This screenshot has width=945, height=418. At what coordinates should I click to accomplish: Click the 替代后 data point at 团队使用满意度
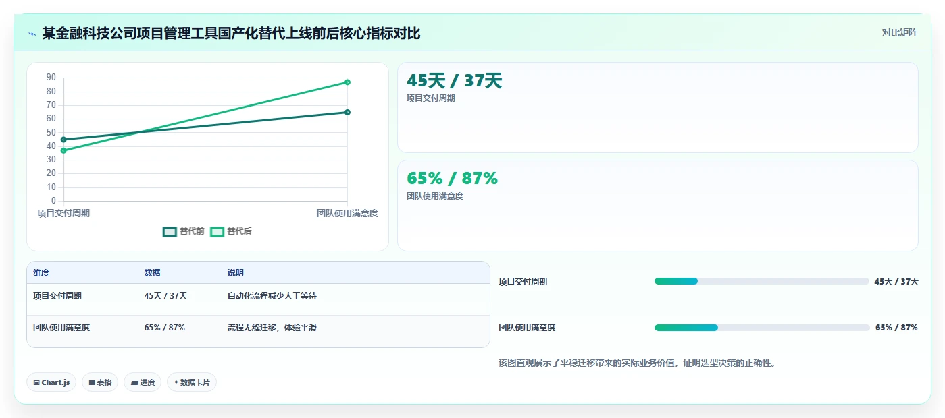[x=347, y=82]
